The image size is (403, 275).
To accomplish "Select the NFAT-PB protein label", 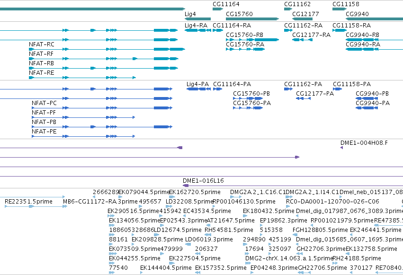I will (44, 122).
